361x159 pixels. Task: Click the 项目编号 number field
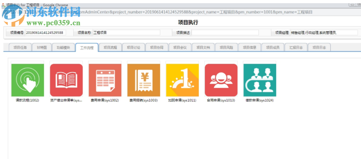coord(46,33)
